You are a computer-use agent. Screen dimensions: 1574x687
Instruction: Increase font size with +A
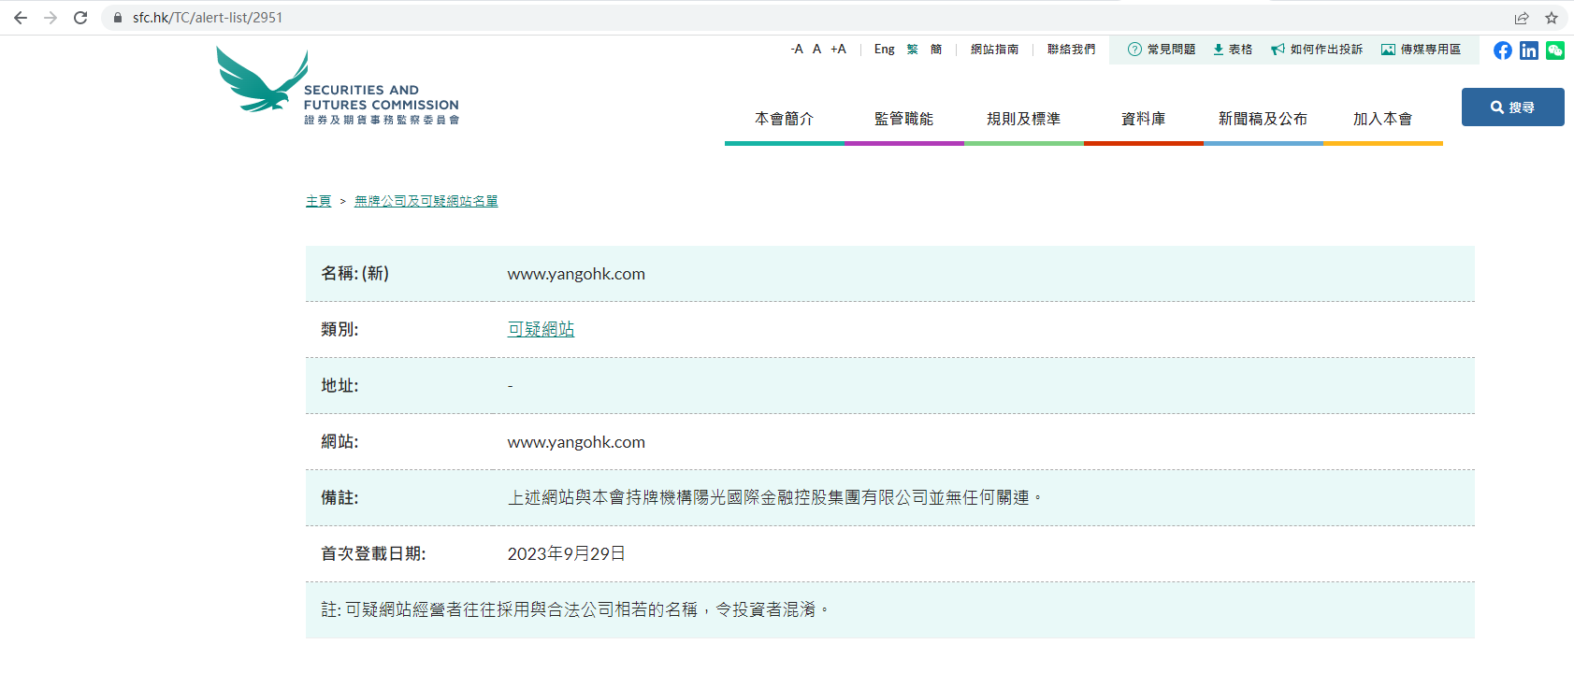838,50
